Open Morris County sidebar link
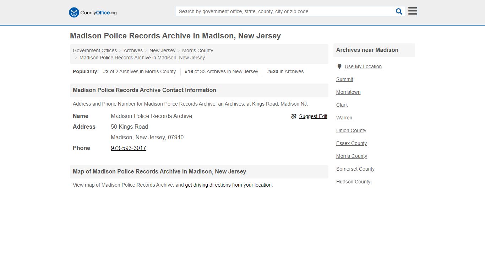The image size is (485, 273). tap(352, 156)
